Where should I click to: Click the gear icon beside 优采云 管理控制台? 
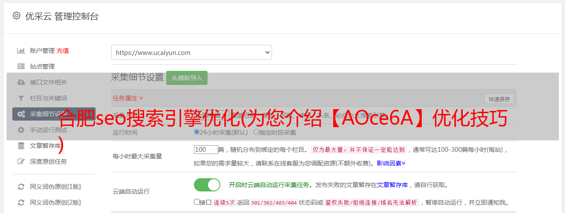[16, 16]
